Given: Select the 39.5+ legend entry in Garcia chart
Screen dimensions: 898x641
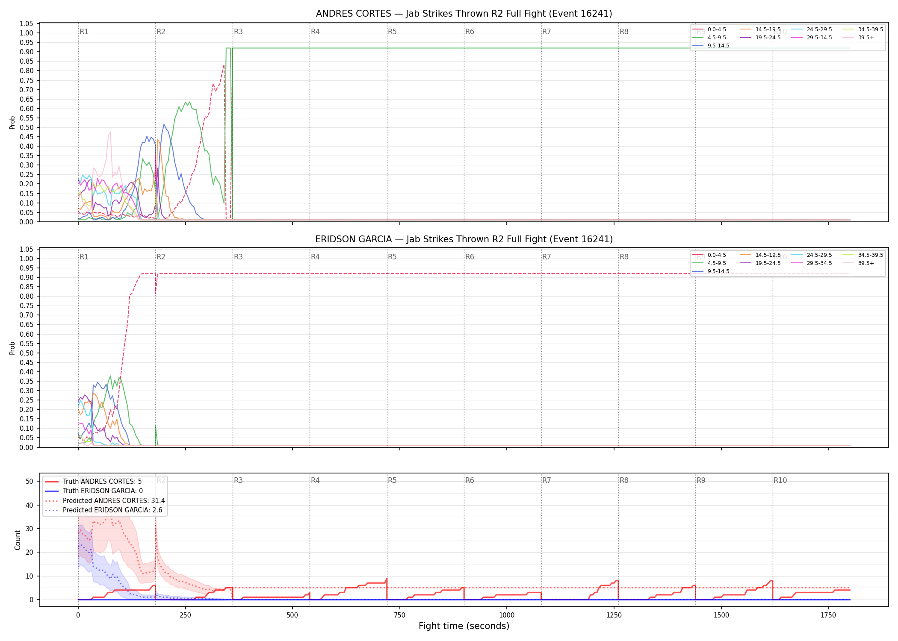Looking at the screenshot, I should click(x=858, y=263).
